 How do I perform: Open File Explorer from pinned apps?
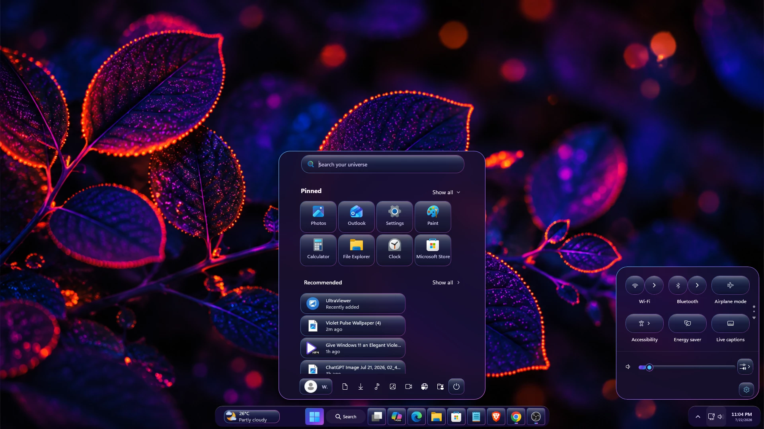click(357, 250)
